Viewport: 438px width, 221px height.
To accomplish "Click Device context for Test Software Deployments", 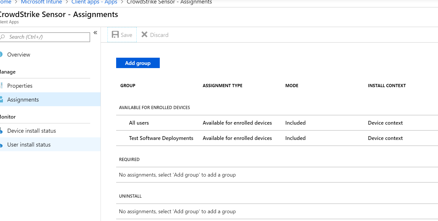I will click(385, 138).
